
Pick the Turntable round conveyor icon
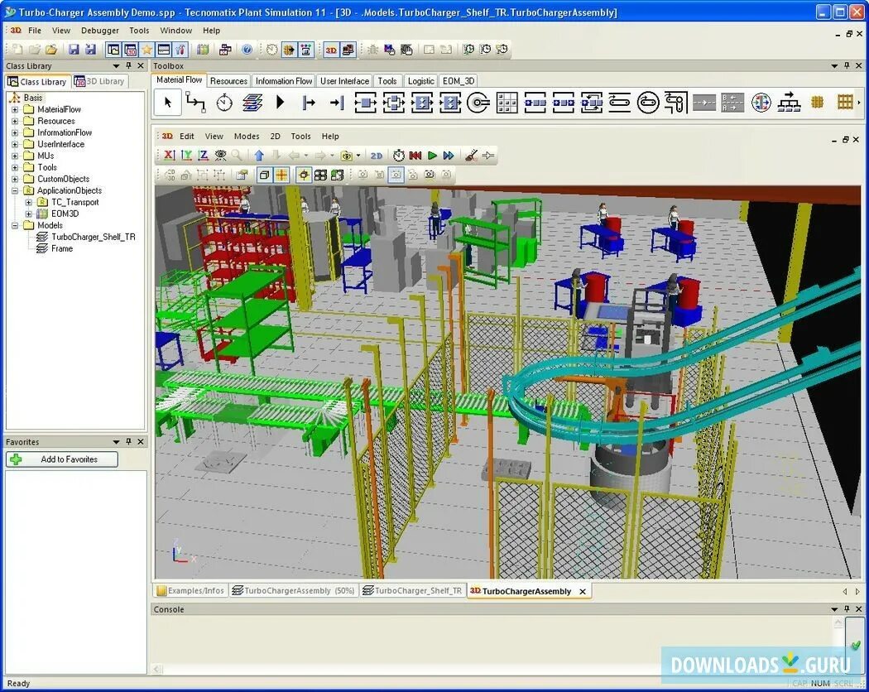[x=648, y=103]
